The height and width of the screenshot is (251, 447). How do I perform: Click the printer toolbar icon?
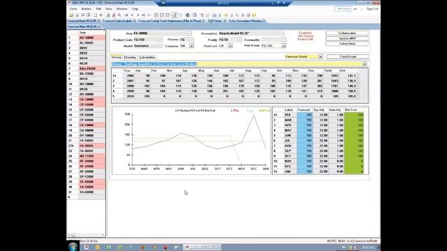188,15
